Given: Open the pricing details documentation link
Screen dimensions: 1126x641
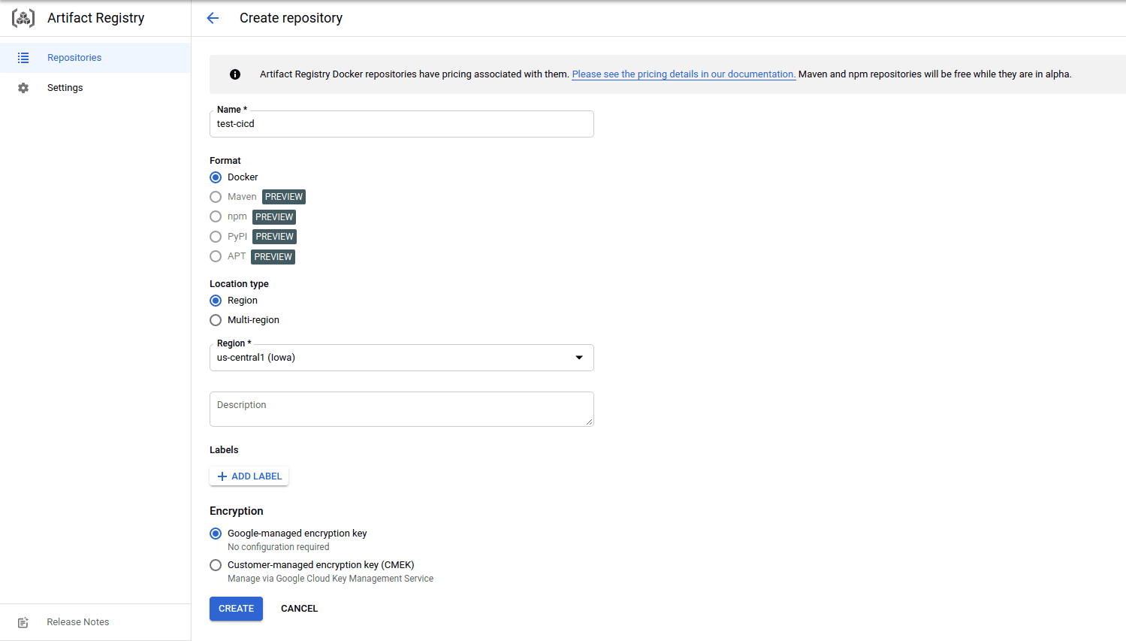Looking at the screenshot, I should pos(683,74).
